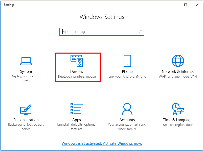The image size is (204, 151).
Task: Click 'Link your Android, iPhone' description
Action: [x=127, y=77]
